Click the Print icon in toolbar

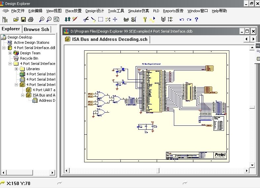(31, 19)
